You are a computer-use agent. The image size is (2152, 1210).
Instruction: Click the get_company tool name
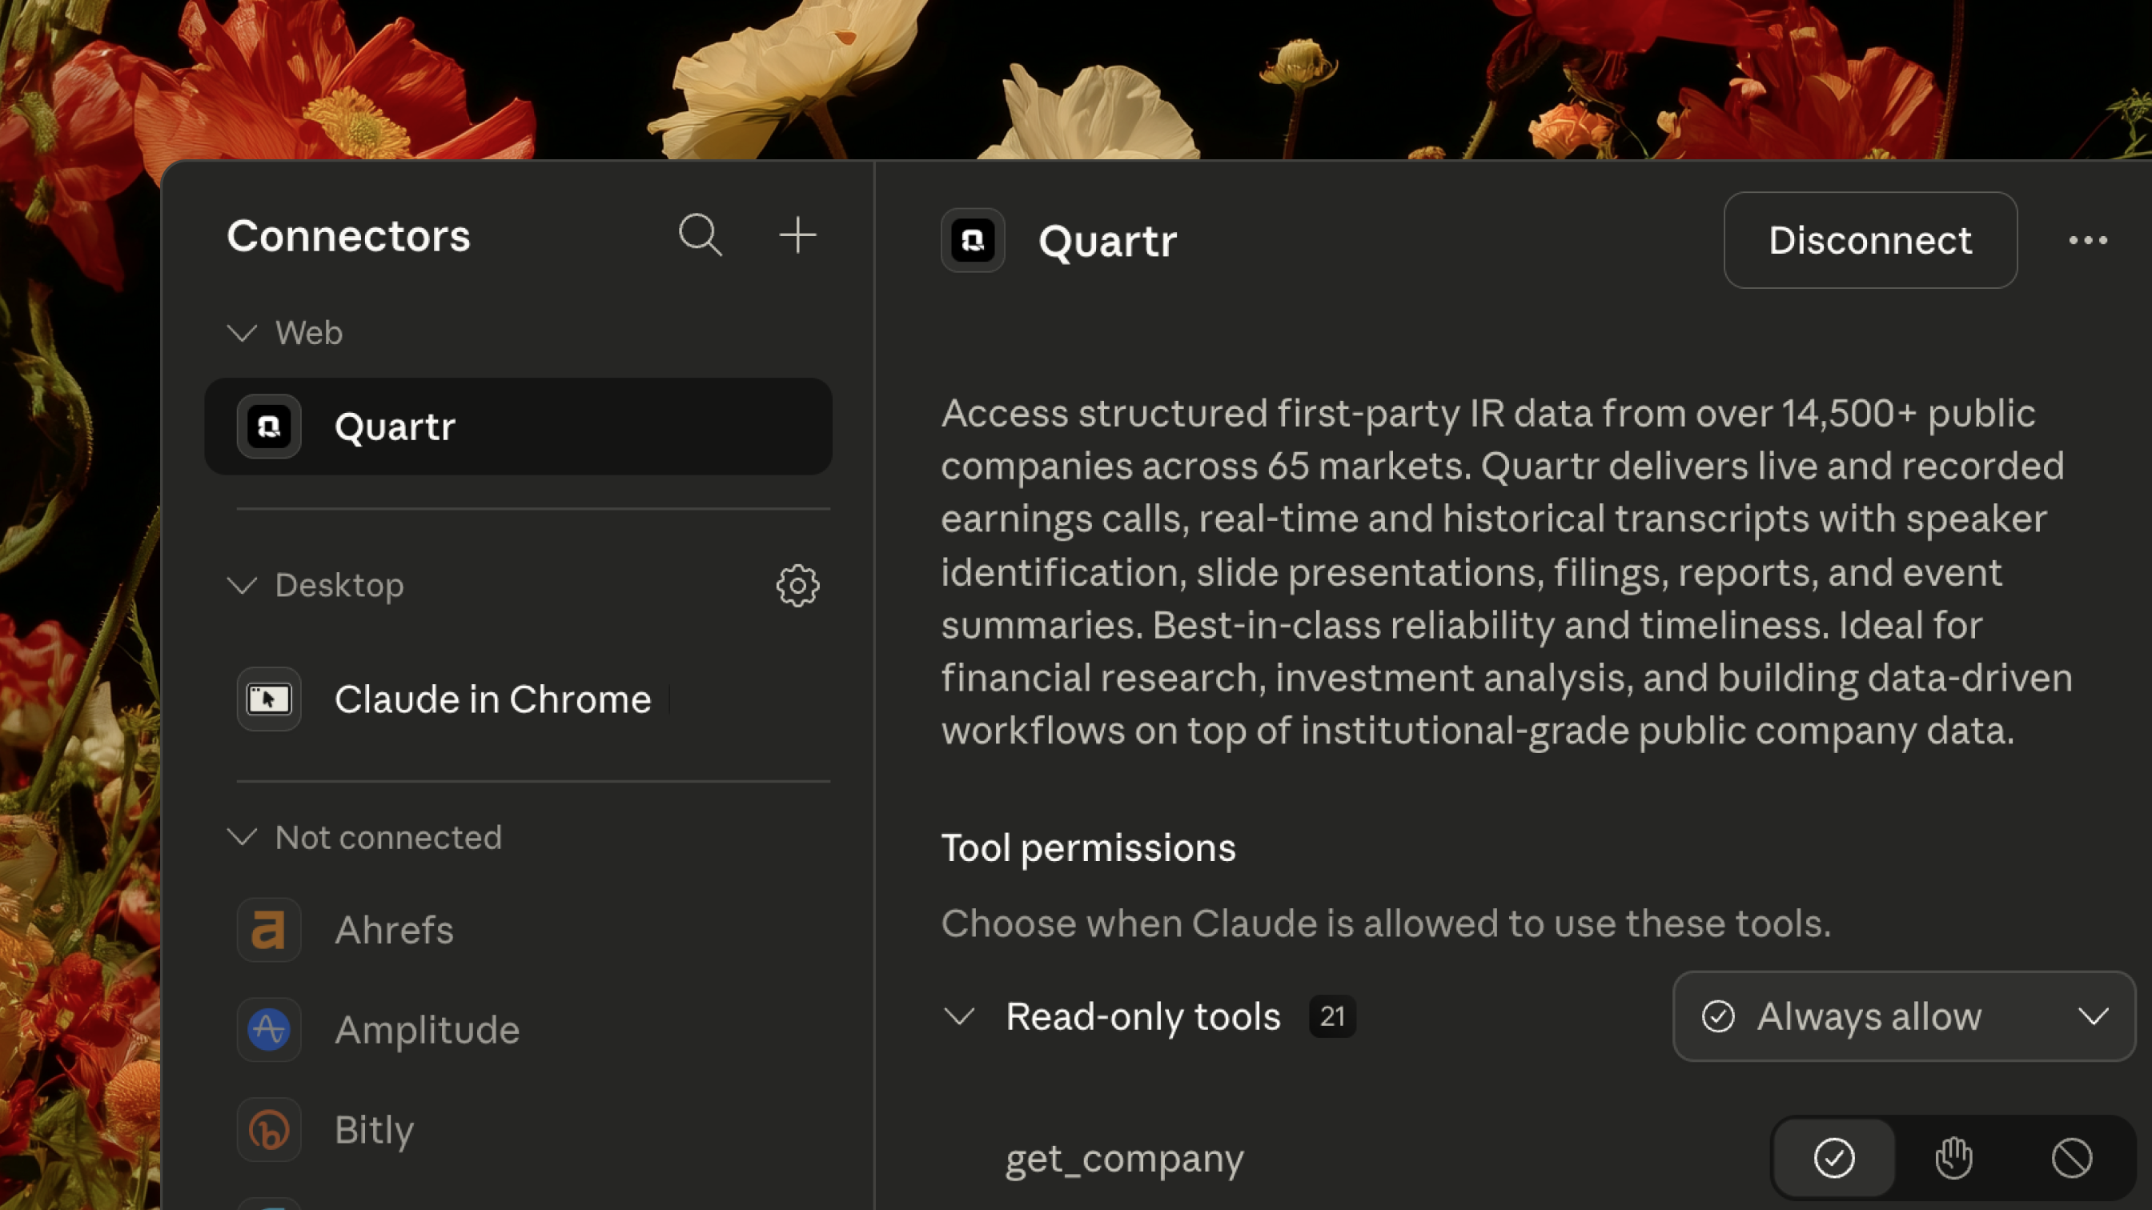click(x=1123, y=1158)
